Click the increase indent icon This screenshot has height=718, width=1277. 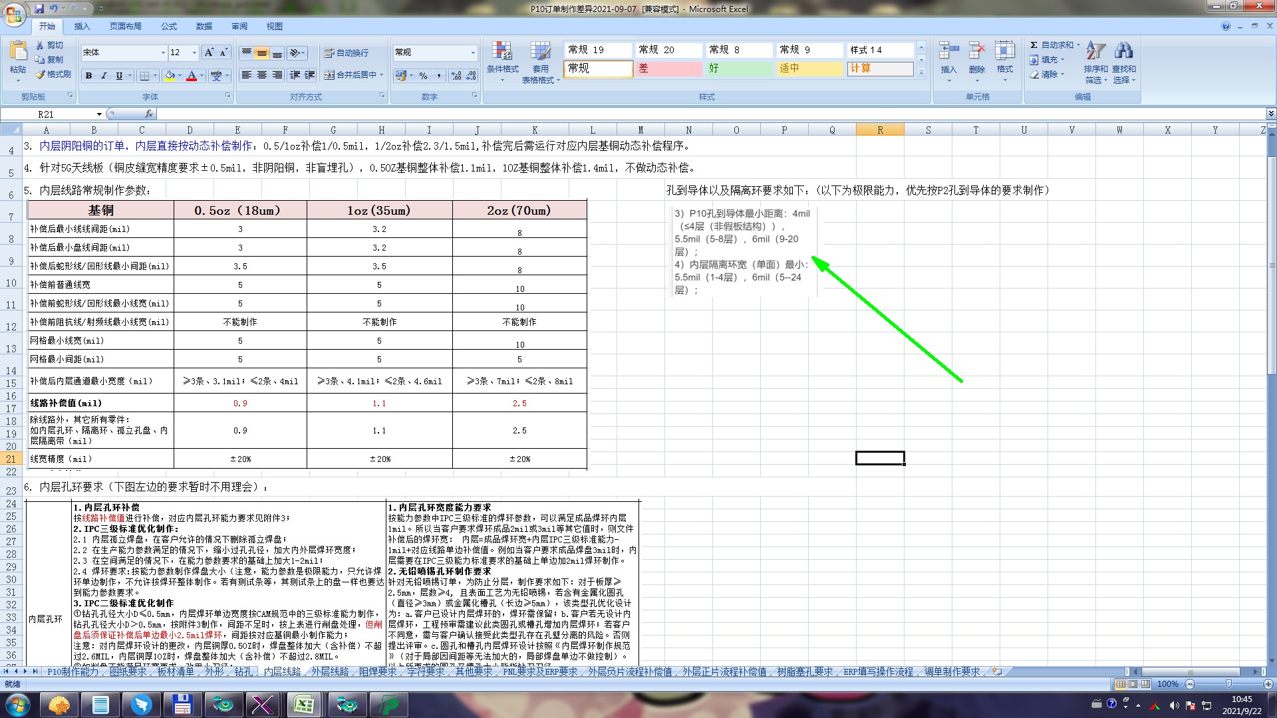[x=310, y=75]
